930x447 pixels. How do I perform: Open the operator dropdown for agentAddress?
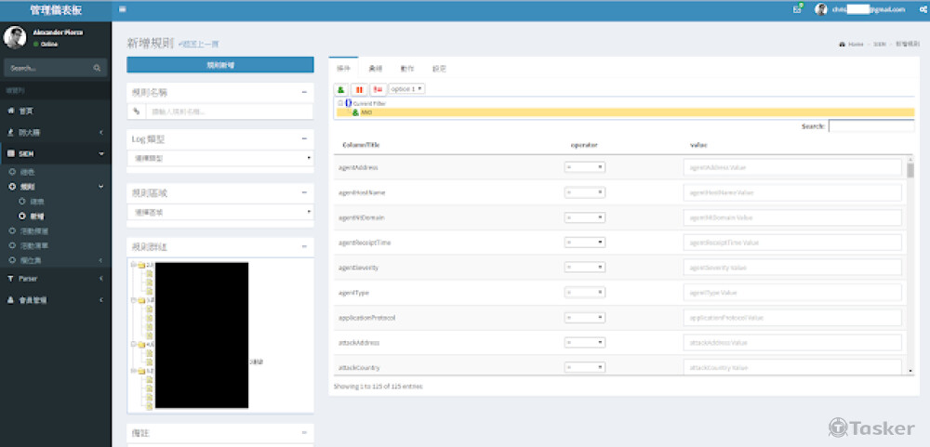click(x=584, y=167)
